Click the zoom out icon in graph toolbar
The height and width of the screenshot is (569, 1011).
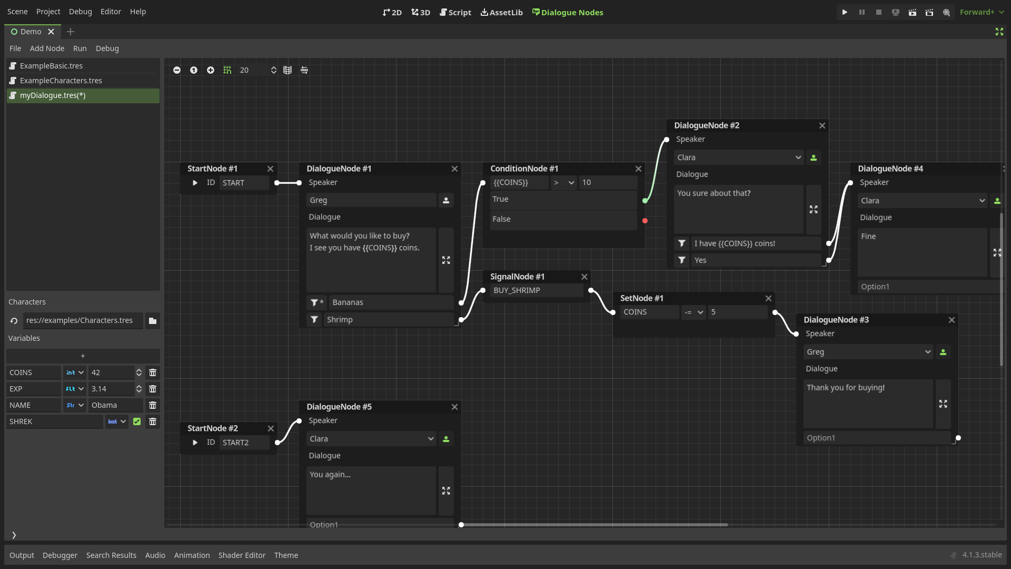click(177, 70)
